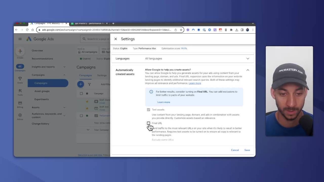Click the Create plus icon
The height and width of the screenshot is (182, 324).
pyautogui.click(x=20, y=51)
